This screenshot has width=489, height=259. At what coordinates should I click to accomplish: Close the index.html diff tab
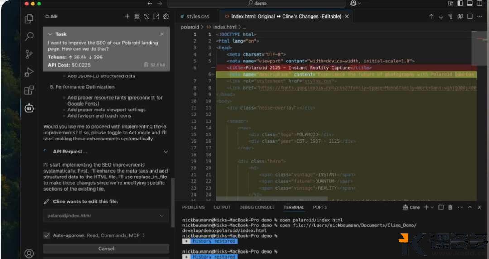pyautogui.click(x=347, y=17)
